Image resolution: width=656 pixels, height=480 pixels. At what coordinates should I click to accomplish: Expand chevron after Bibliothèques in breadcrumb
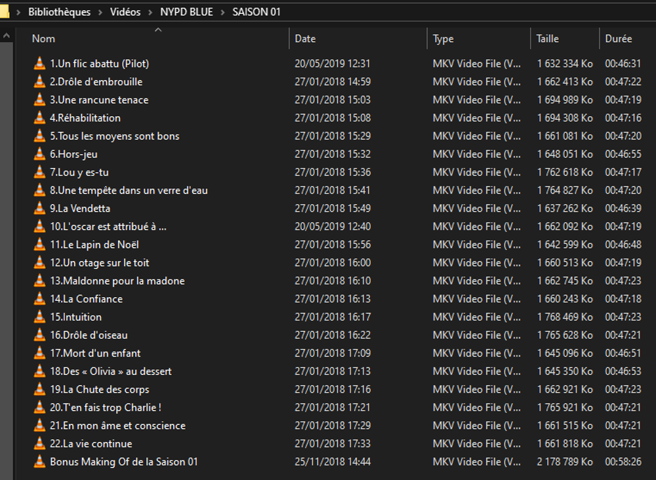pyautogui.click(x=100, y=12)
